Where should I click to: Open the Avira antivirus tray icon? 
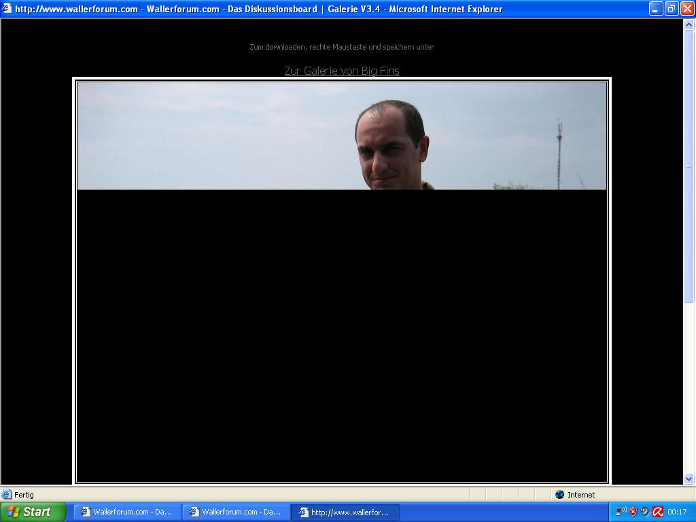coord(657,512)
